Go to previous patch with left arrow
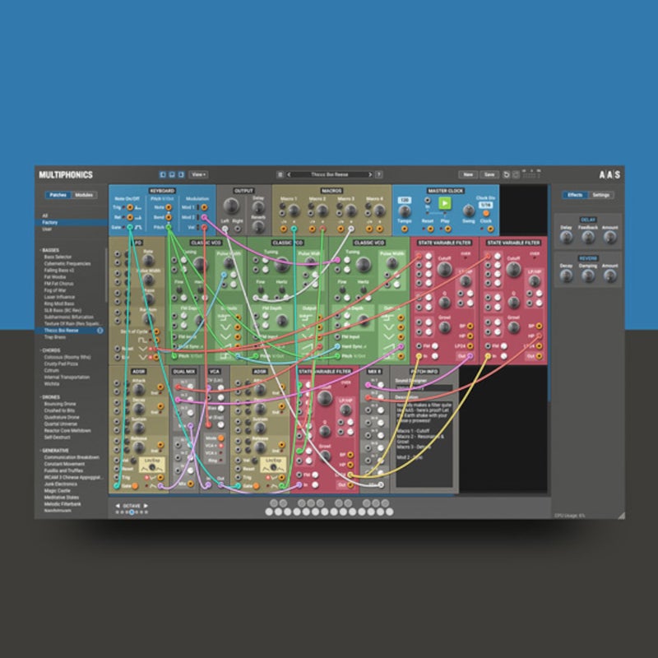 pos(289,174)
